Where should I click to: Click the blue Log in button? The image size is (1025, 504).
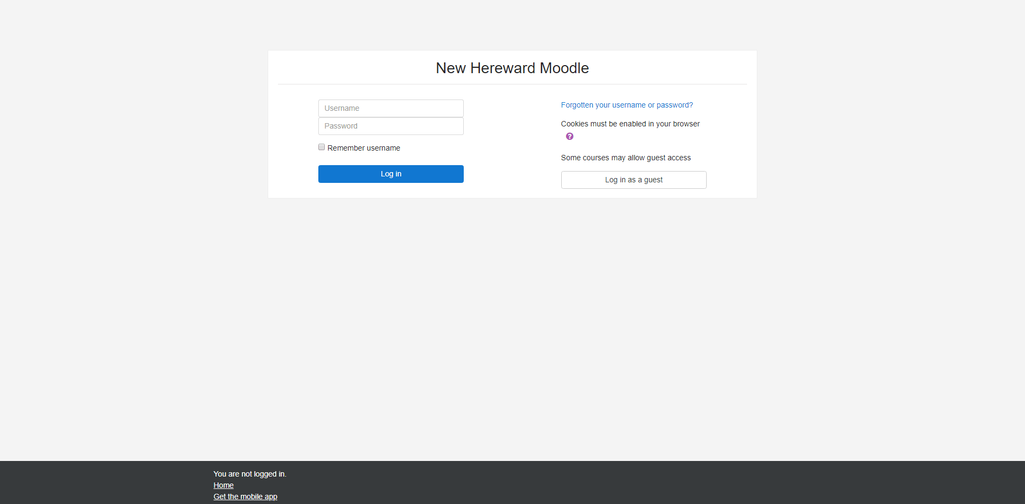pyautogui.click(x=391, y=174)
